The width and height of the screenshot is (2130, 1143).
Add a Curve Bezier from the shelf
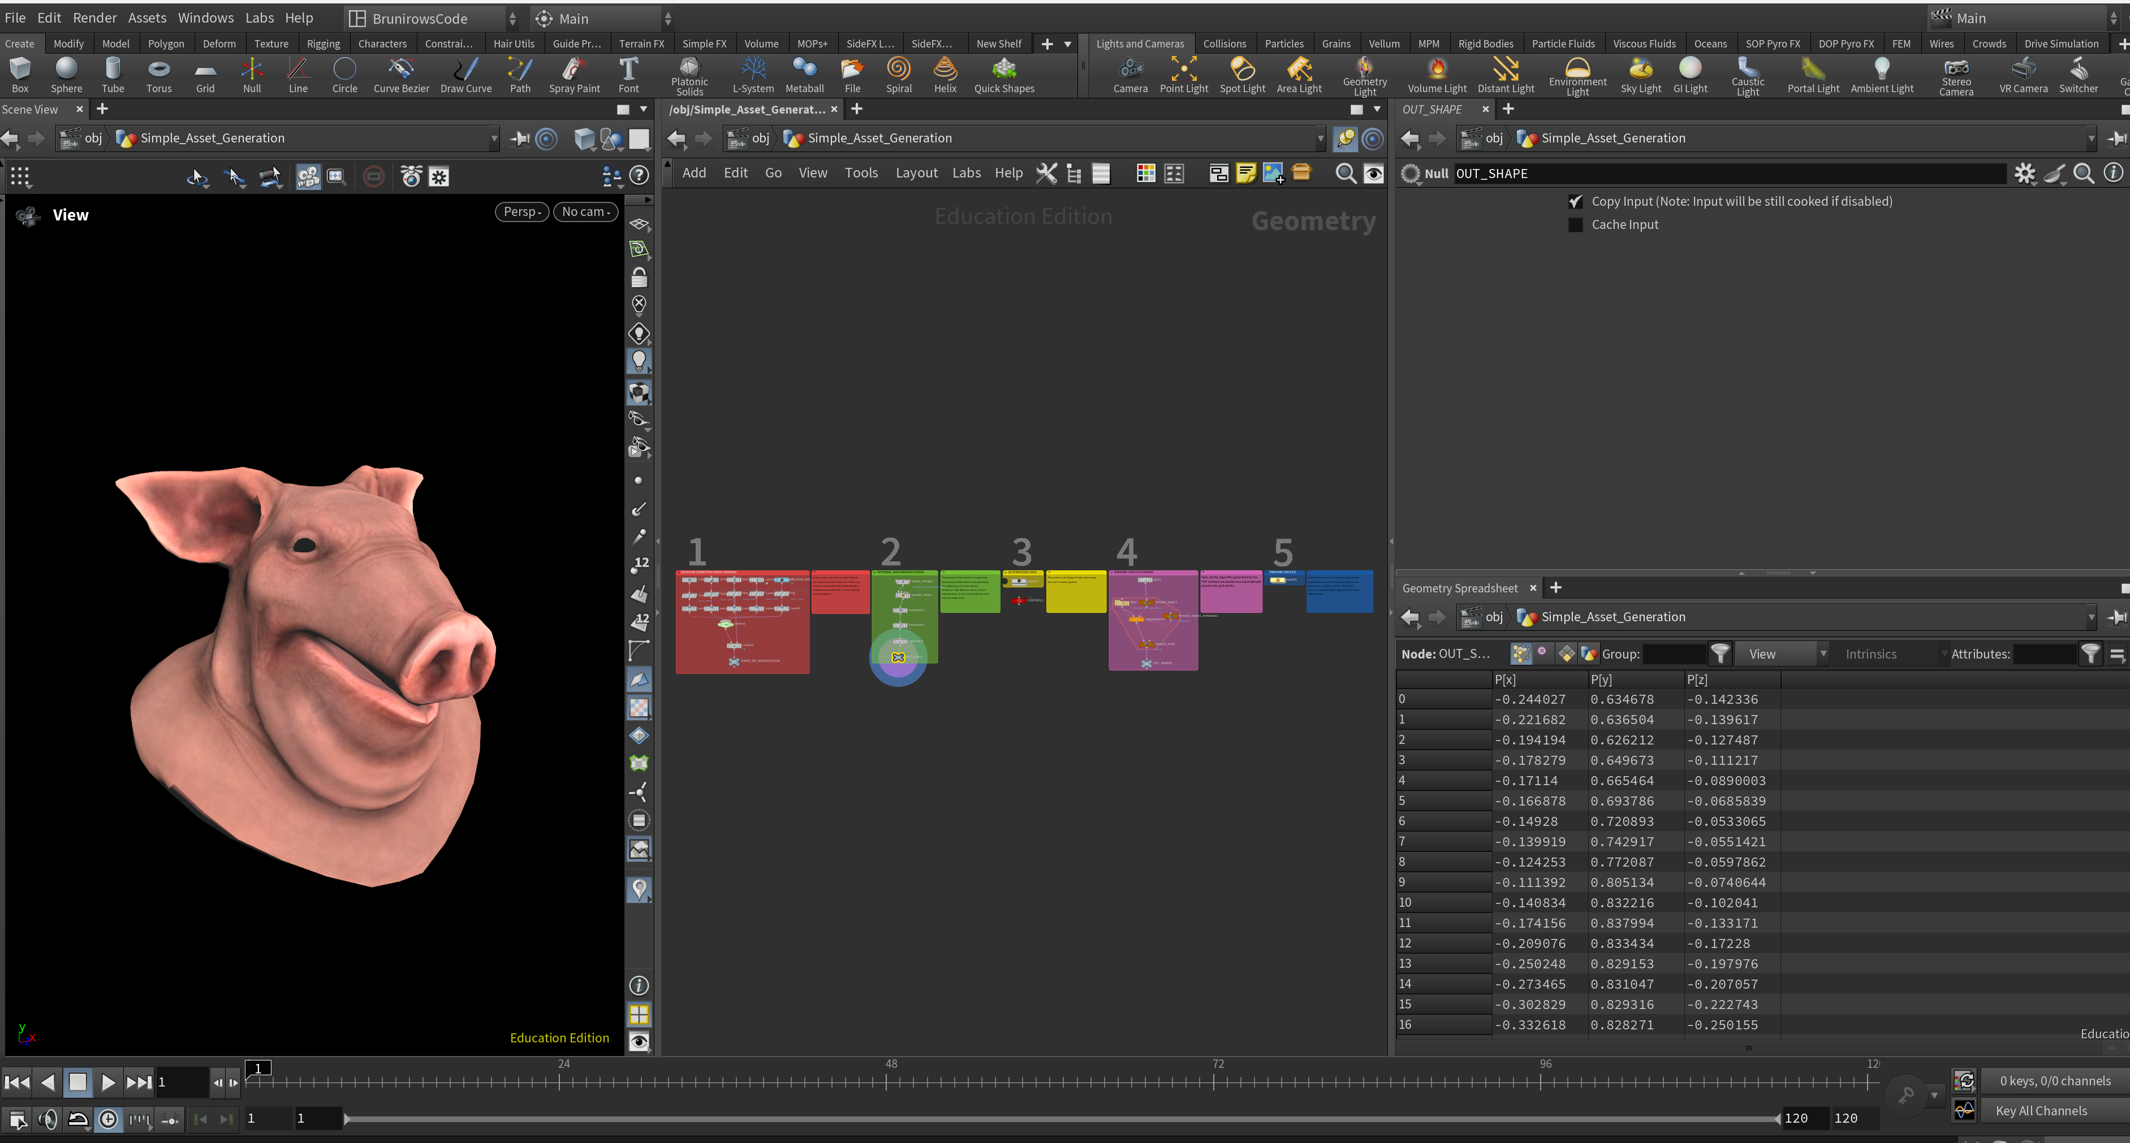tap(401, 75)
